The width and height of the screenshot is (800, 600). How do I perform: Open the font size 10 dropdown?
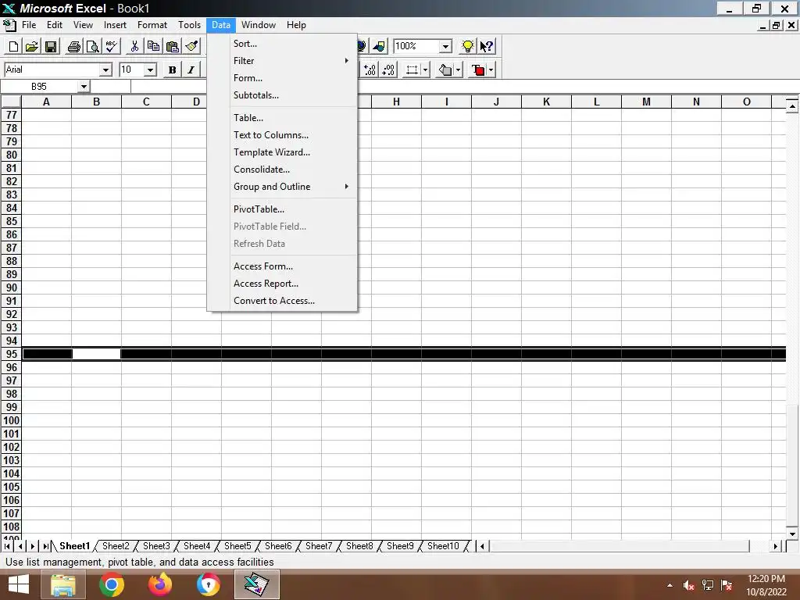pos(150,70)
